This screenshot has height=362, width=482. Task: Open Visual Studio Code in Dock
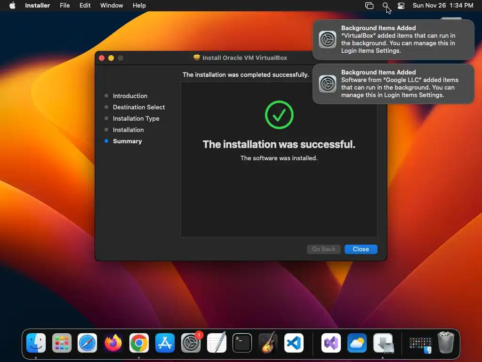coord(294,343)
